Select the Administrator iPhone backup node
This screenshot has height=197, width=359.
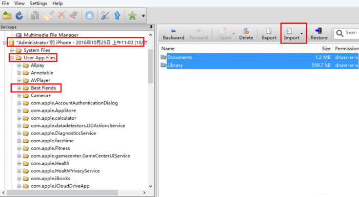(82, 42)
